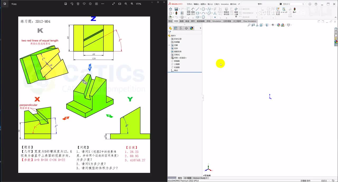Image resolution: width=338 pixels, height=182 pixels.
Task: Click the 转换实体引用 convert entities button
Action: coord(226,11)
